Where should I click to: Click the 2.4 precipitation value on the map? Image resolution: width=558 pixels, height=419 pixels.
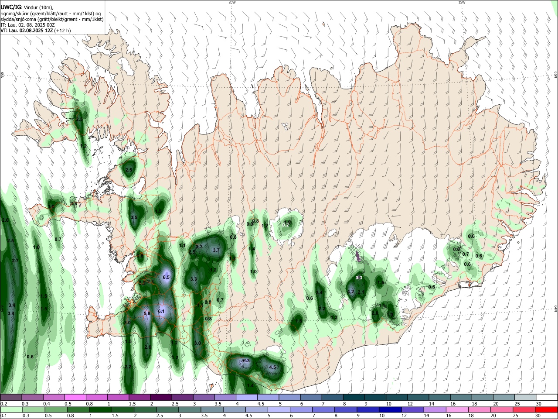(x=319, y=292)
